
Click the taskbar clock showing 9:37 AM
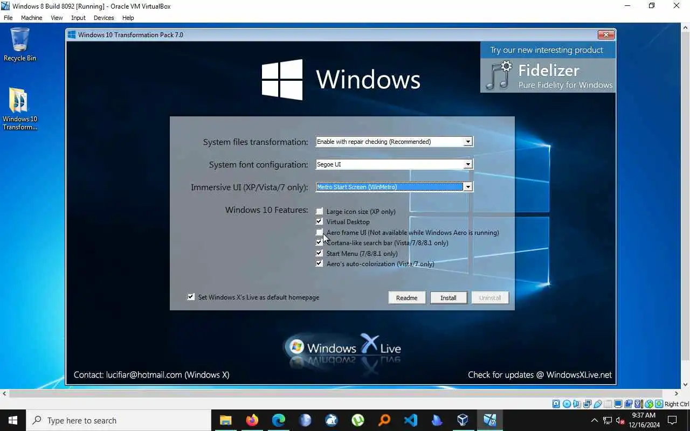(644, 420)
